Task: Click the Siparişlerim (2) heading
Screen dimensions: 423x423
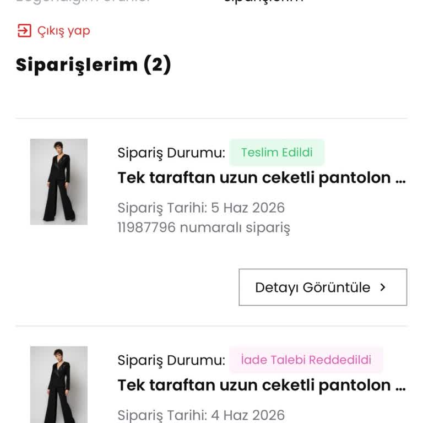Action: pyautogui.click(x=93, y=65)
